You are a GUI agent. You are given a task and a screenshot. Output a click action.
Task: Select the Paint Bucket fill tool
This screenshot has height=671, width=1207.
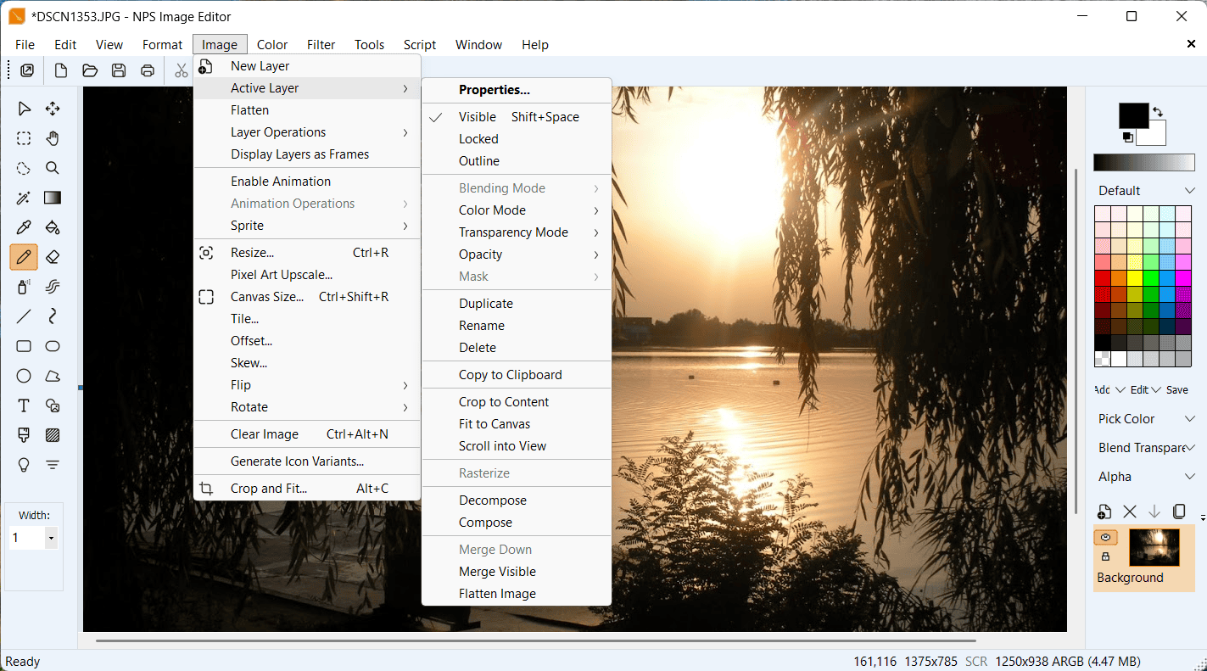click(x=53, y=227)
